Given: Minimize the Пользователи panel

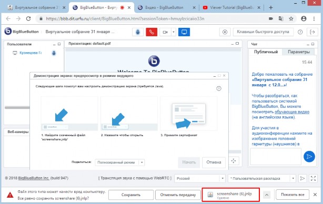Looking at the screenshot, I should pos(54,44).
